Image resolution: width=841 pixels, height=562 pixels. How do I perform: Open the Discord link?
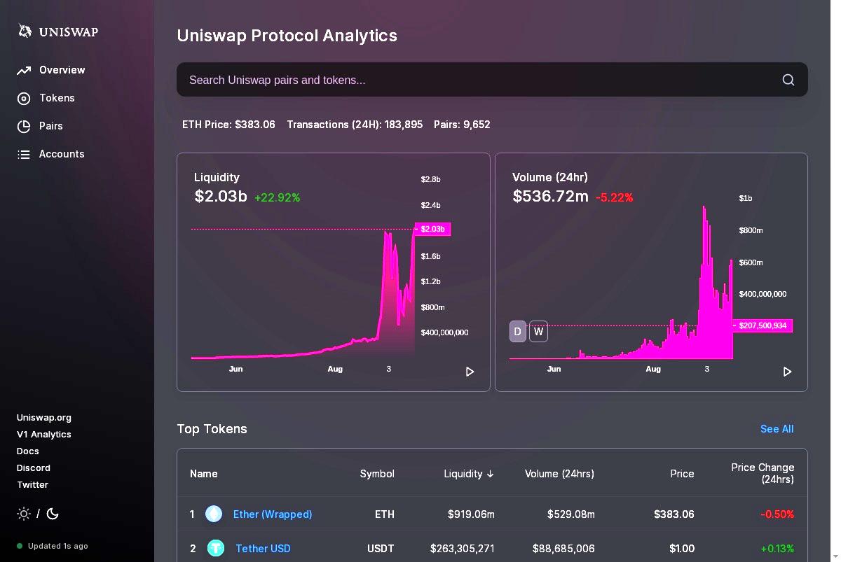34,468
